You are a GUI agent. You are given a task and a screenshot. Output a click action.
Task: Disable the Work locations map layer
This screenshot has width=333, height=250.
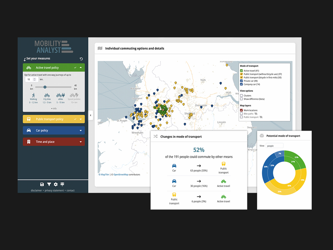click(x=241, y=110)
